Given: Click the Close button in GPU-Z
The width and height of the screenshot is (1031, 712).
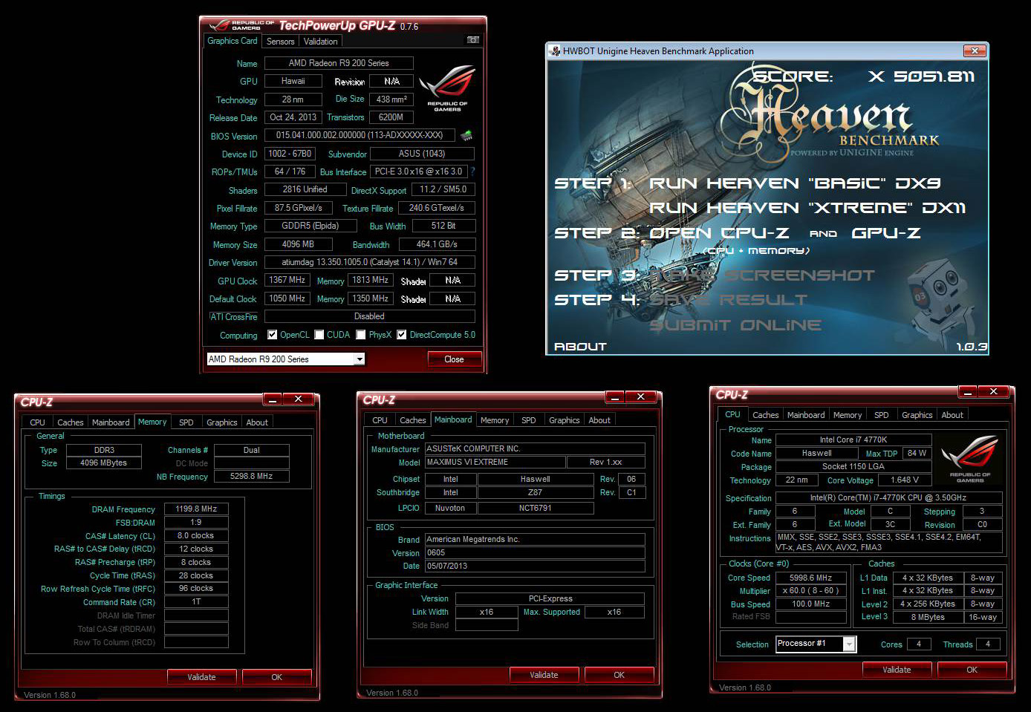Looking at the screenshot, I should coord(454,359).
